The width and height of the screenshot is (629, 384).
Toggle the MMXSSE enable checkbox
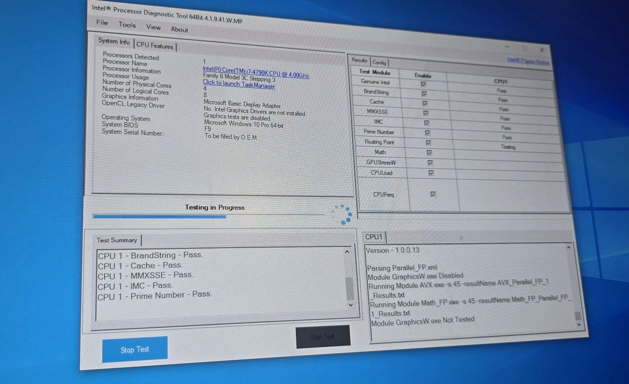click(x=426, y=113)
